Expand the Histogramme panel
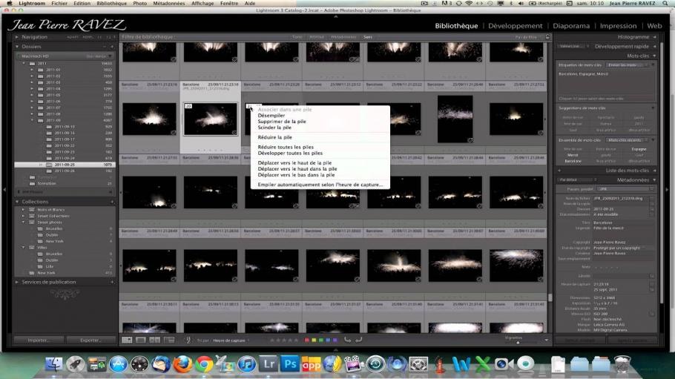 (x=655, y=36)
